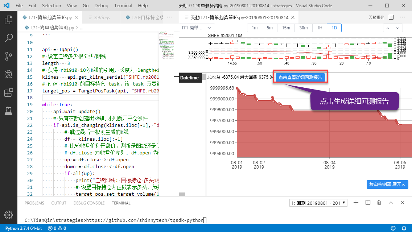412x232 pixels.
Task: Click the chart up arrow button
Action: pos(388,28)
